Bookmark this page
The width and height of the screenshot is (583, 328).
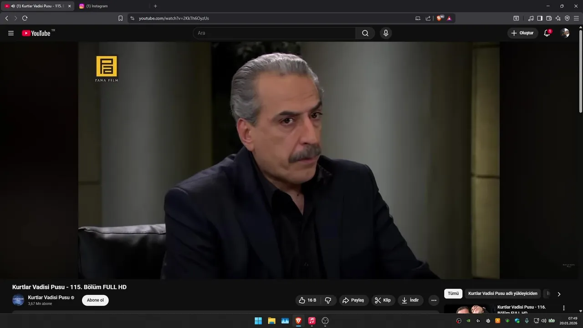(x=120, y=18)
